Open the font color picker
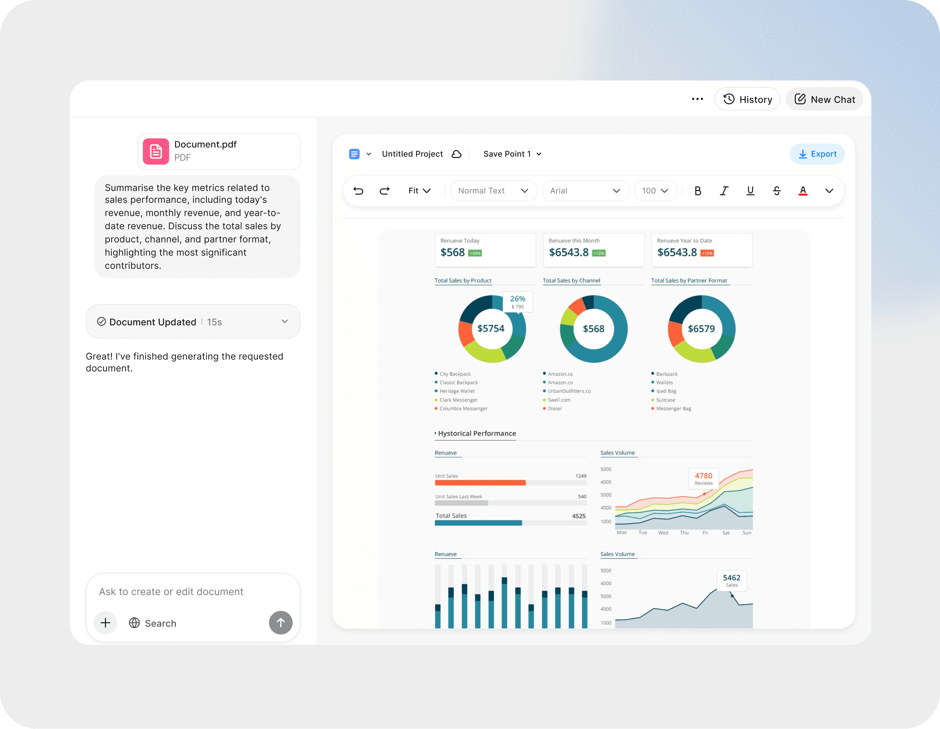This screenshot has height=729, width=940. point(802,191)
